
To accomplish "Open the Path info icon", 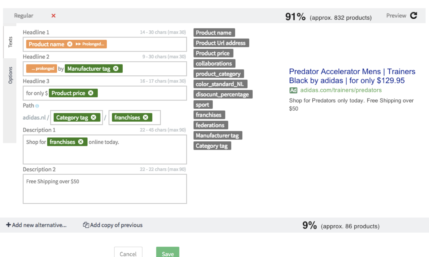I will tap(37, 106).
